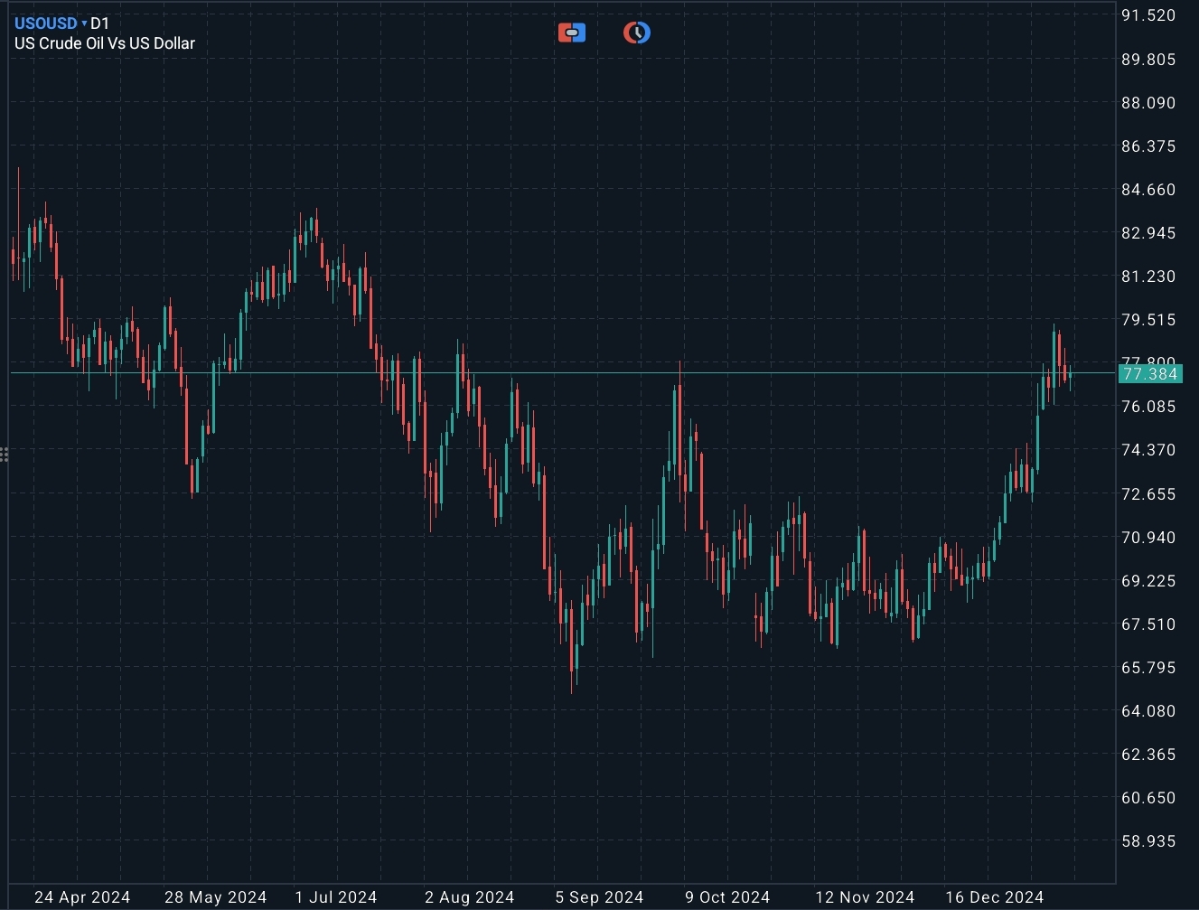Expand the left side panel grip handle
Viewport: 1199px width, 910px height.
click(5, 455)
